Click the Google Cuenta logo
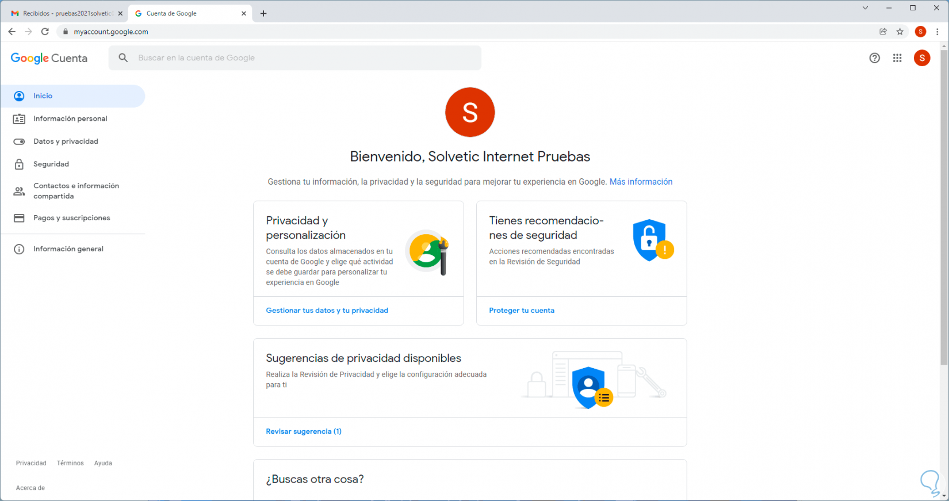This screenshot has width=949, height=501. point(49,58)
